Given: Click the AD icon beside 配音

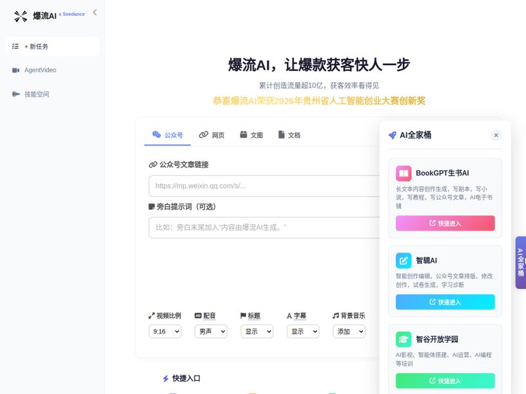Looking at the screenshot, I should click(199, 316).
